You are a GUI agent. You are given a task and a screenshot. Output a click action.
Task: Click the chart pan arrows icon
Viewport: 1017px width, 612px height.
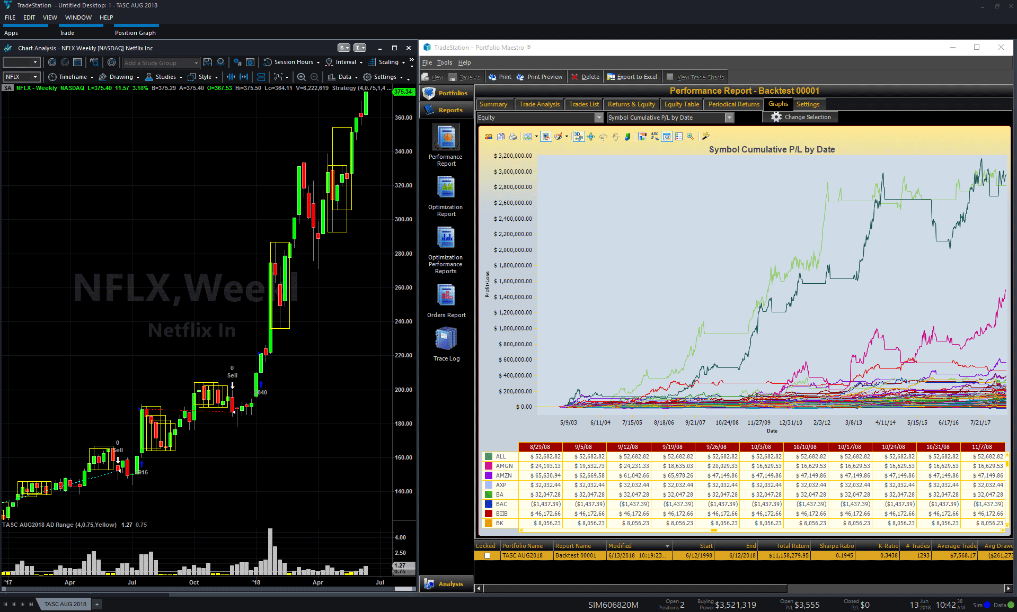pyautogui.click(x=591, y=137)
